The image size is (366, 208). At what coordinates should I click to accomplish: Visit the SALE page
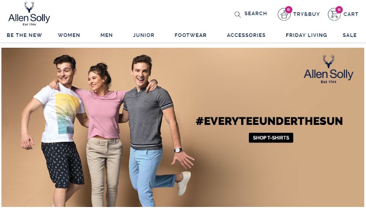coord(350,35)
